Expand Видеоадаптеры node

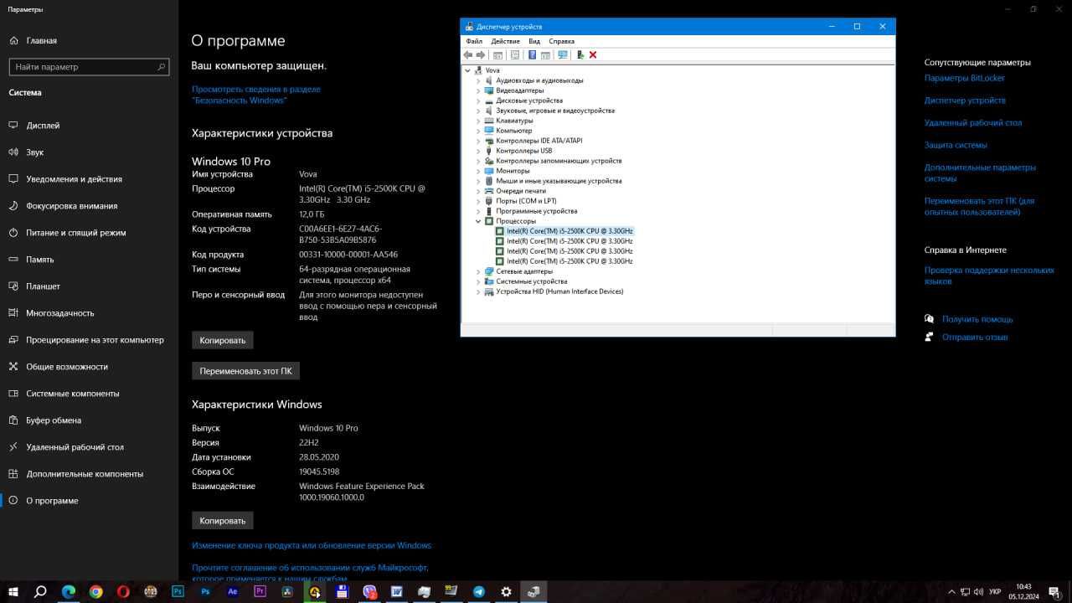478,90
